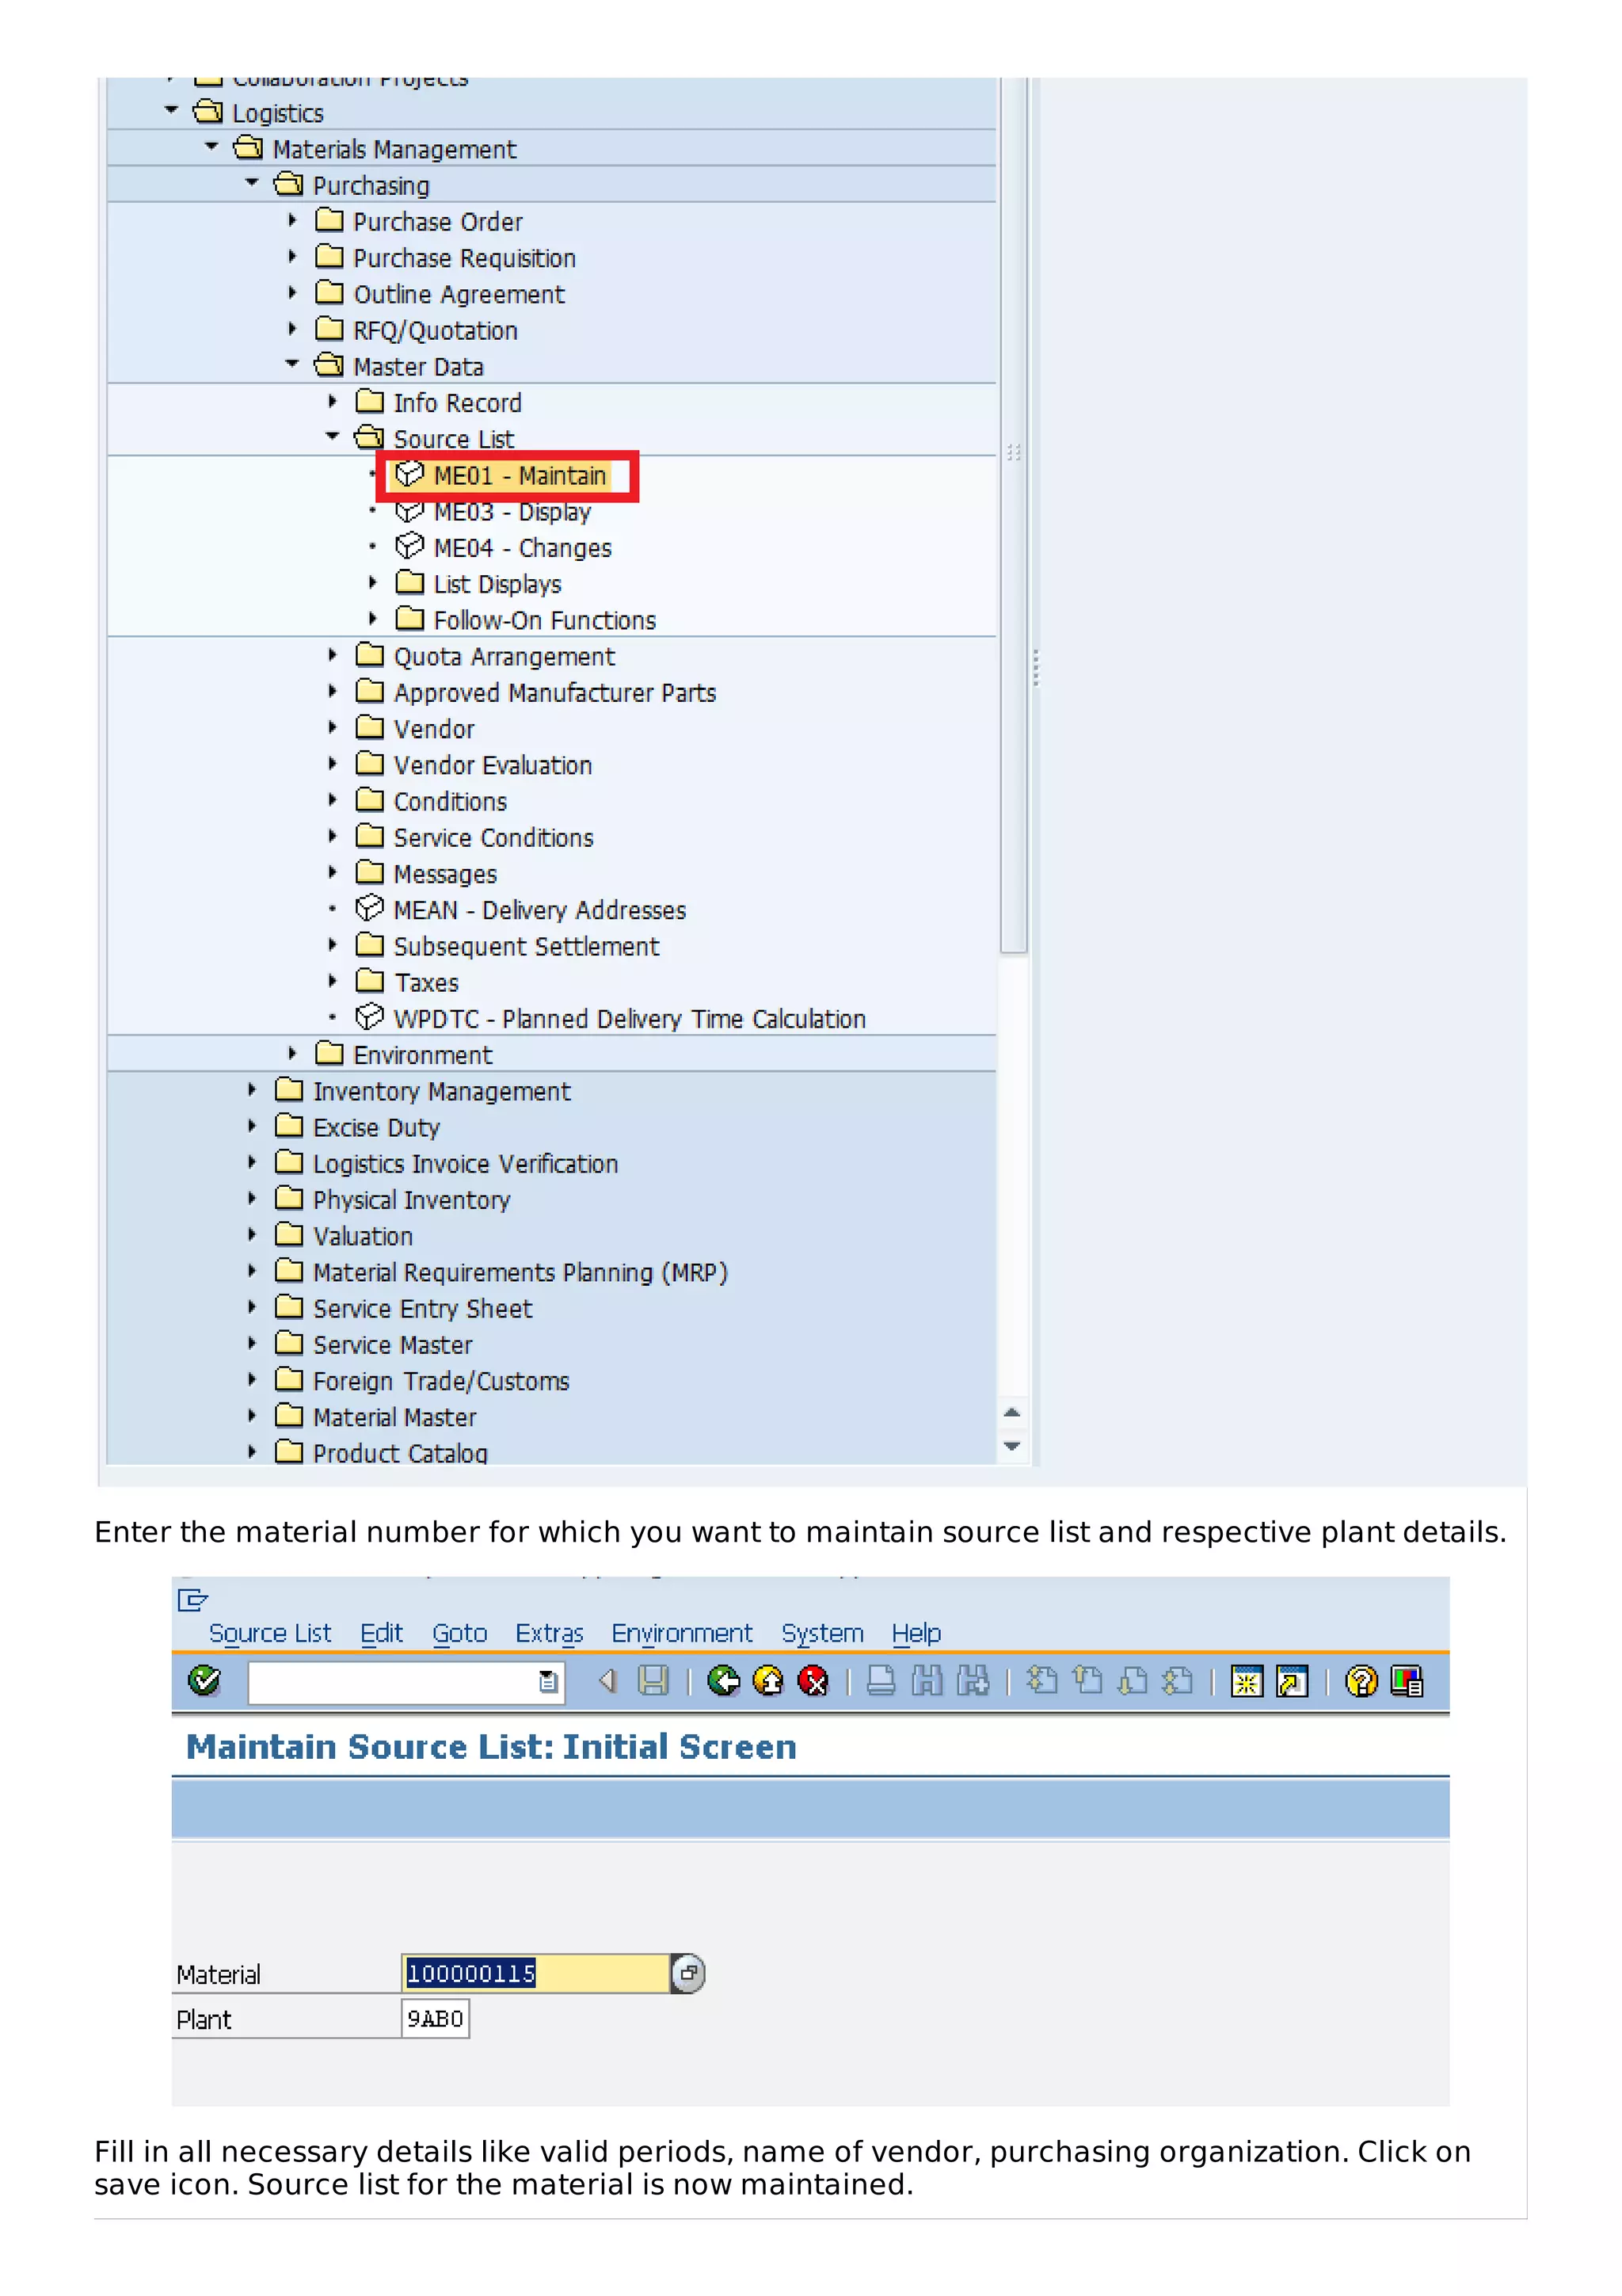Screen dimensions: 1622x2296
Task: Collapse the Logistics folder node
Action: (172, 110)
